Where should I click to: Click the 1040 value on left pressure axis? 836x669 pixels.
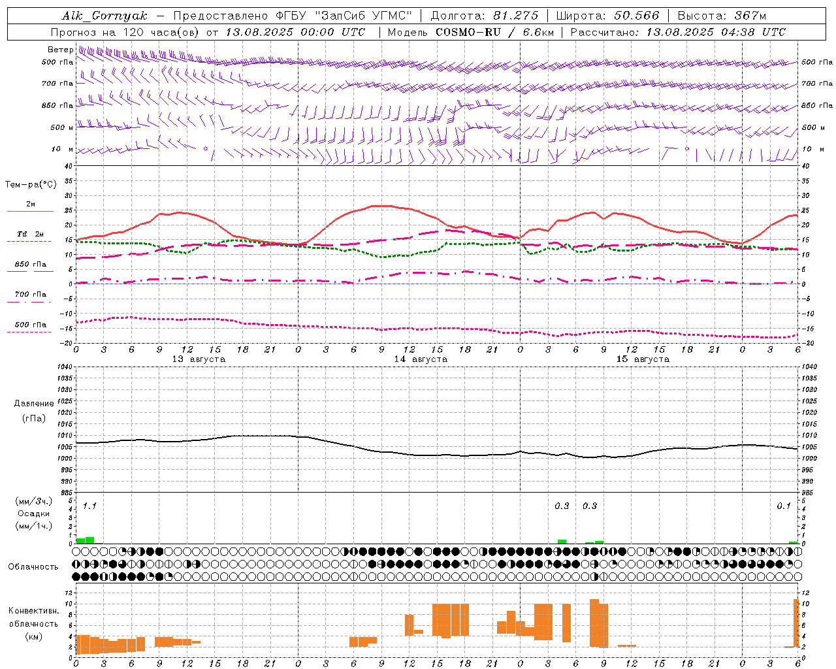click(63, 367)
